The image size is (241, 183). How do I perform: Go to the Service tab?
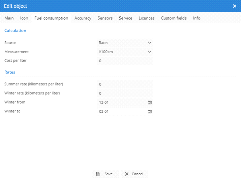click(125, 18)
